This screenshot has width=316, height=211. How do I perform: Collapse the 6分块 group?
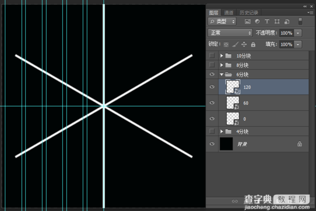coord(222,75)
